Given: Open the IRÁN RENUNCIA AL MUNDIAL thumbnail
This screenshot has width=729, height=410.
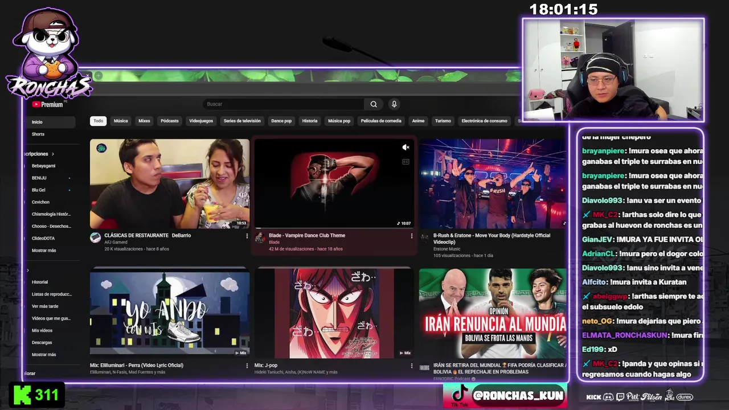Looking at the screenshot, I should click(x=493, y=313).
